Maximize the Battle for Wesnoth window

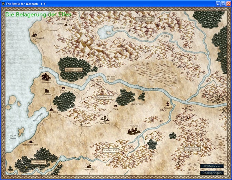click(223, 4)
